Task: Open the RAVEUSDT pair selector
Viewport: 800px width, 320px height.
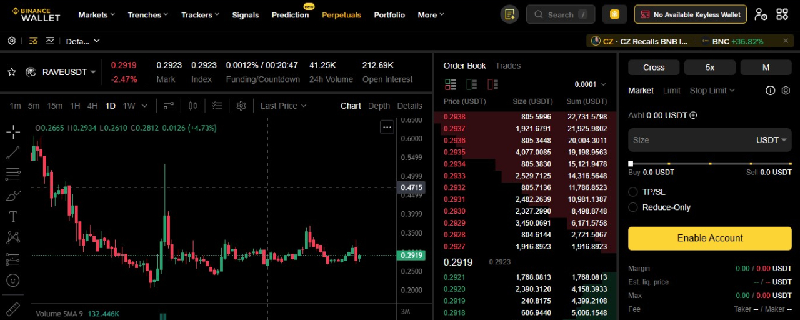Action: tap(69, 72)
